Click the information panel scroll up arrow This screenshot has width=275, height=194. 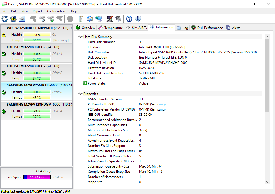point(267,37)
